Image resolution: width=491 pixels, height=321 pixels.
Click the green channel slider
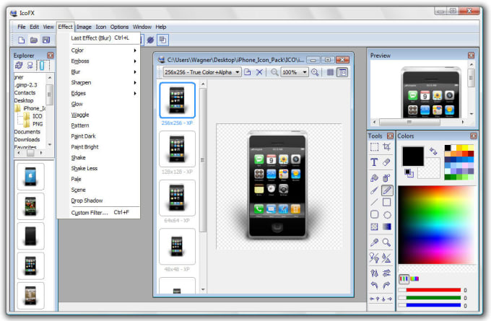[x=433, y=297]
